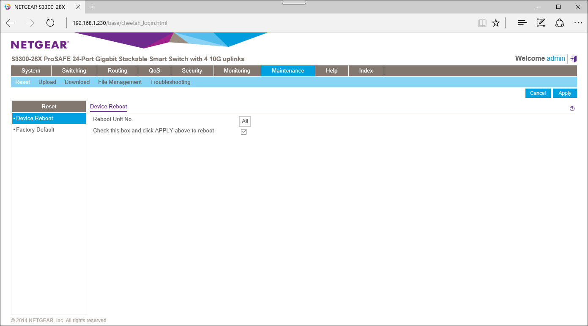Open the System menu tab
Viewport: 588px width, 326px height.
31,71
